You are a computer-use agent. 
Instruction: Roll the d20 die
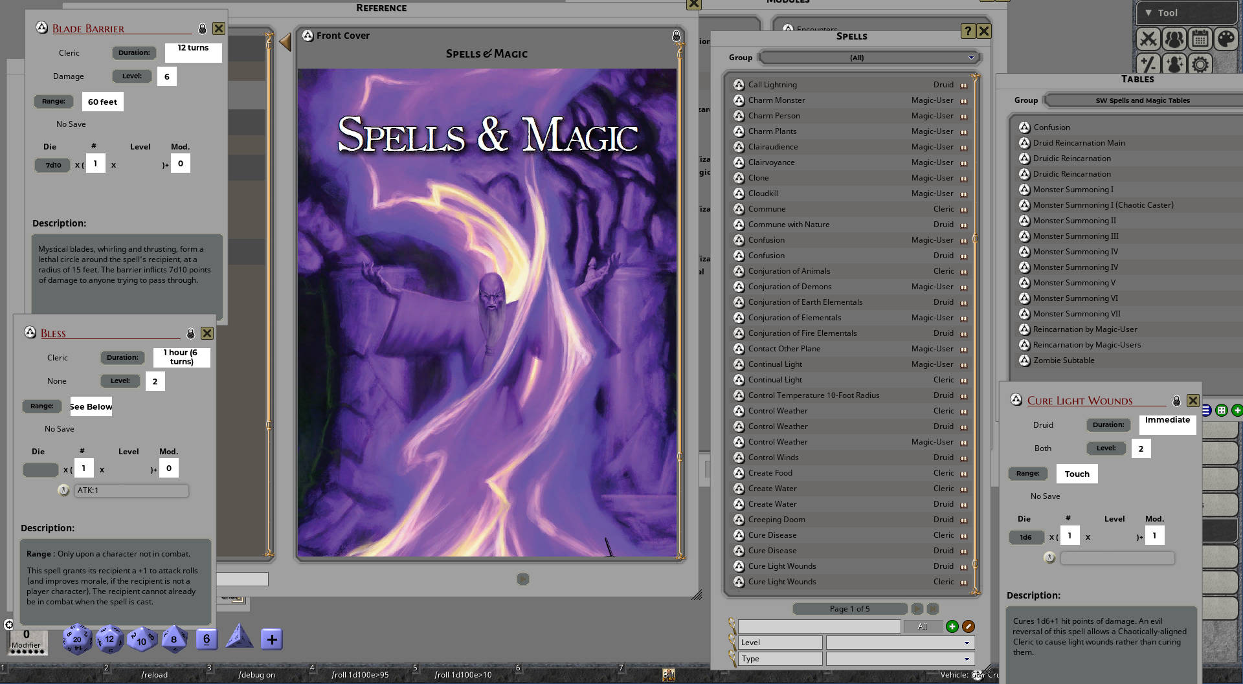point(77,639)
